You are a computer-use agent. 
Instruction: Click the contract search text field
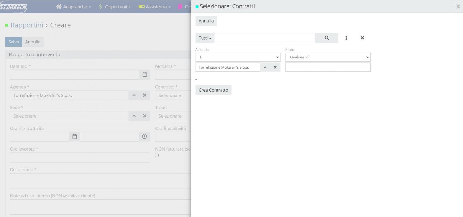coord(265,38)
